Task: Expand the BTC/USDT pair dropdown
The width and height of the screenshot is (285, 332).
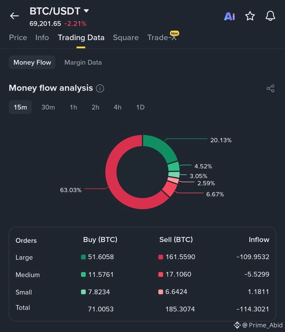Action: [x=86, y=11]
